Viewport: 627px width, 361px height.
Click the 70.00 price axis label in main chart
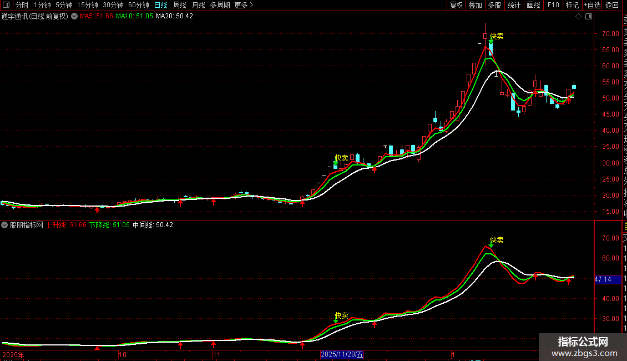click(x=610, y=34)
